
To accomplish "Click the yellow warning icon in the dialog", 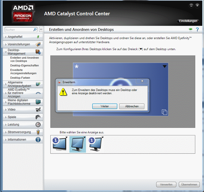I will (x=63, y=92).
